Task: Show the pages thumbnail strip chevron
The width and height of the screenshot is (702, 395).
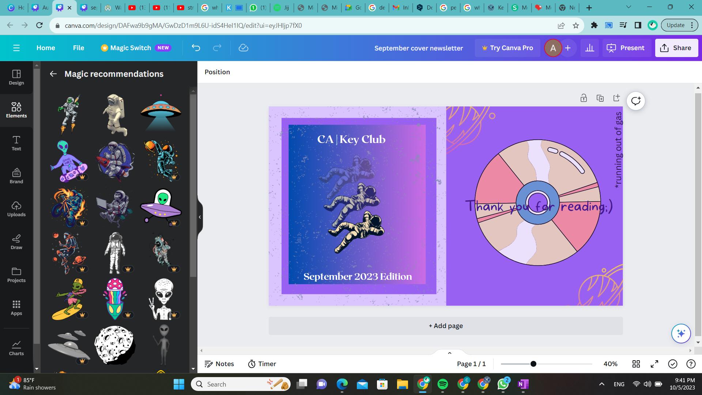Action: (x=449, y=353)
